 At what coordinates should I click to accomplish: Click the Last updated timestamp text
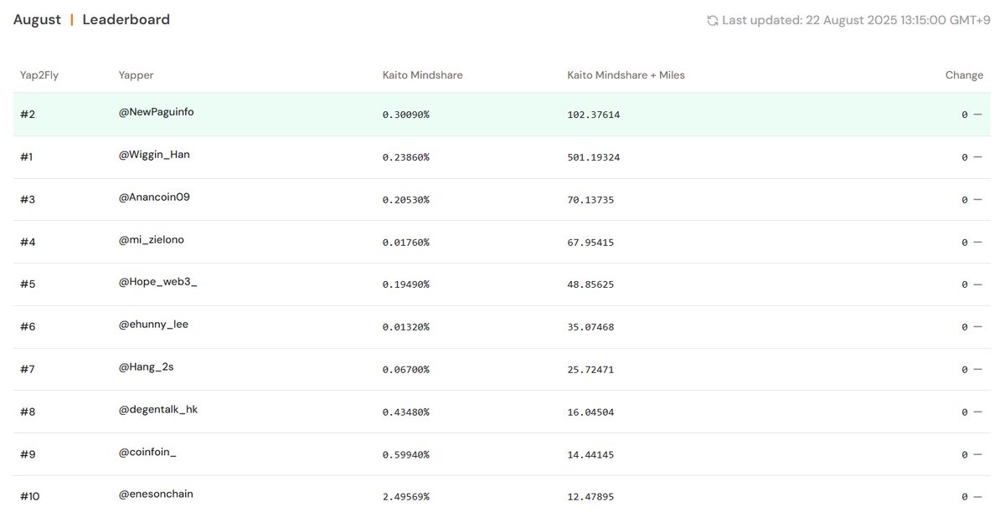[x=856, y=20]
